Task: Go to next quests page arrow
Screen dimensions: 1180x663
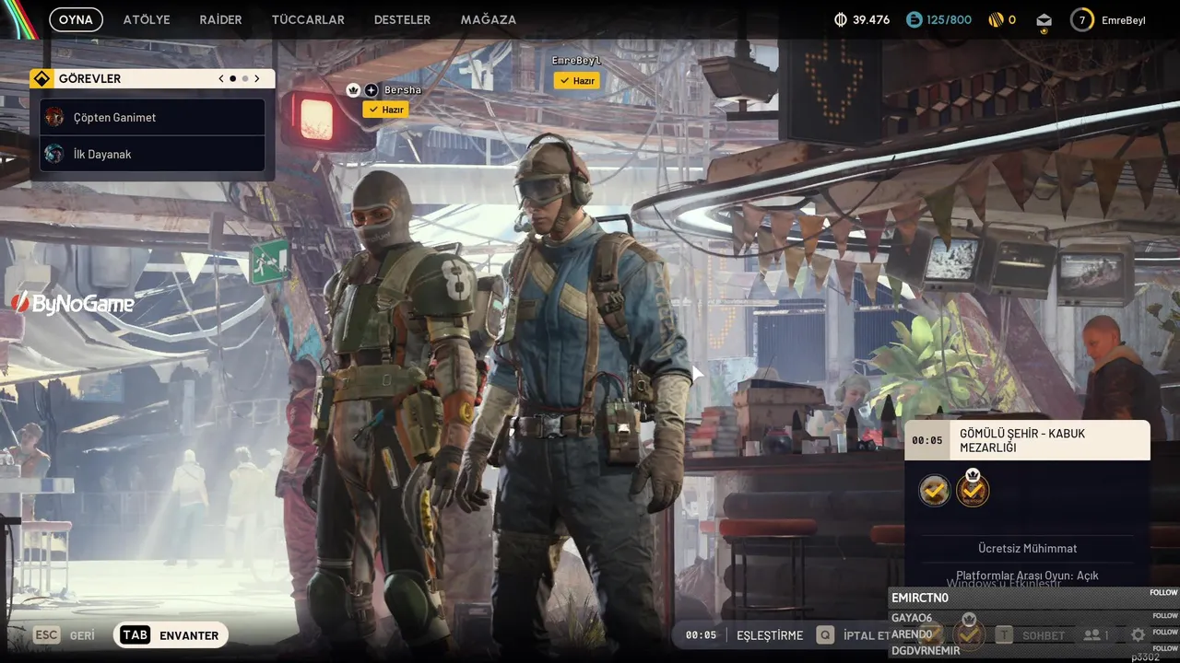Action: [257, 78]
